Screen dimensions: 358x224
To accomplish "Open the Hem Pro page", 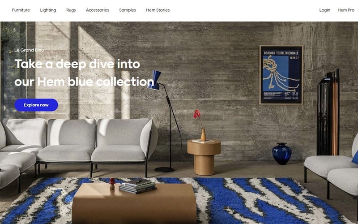I will (x=346, y=10).
